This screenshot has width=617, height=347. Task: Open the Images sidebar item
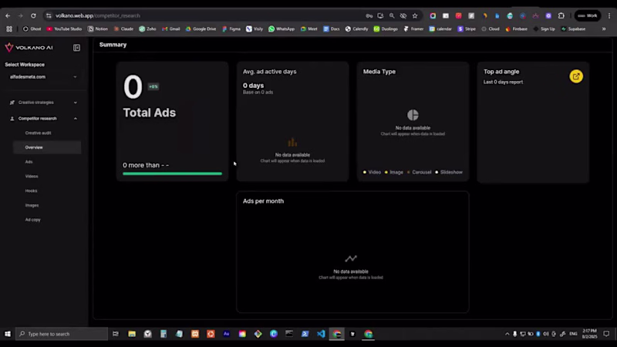(x=32, y=205)
